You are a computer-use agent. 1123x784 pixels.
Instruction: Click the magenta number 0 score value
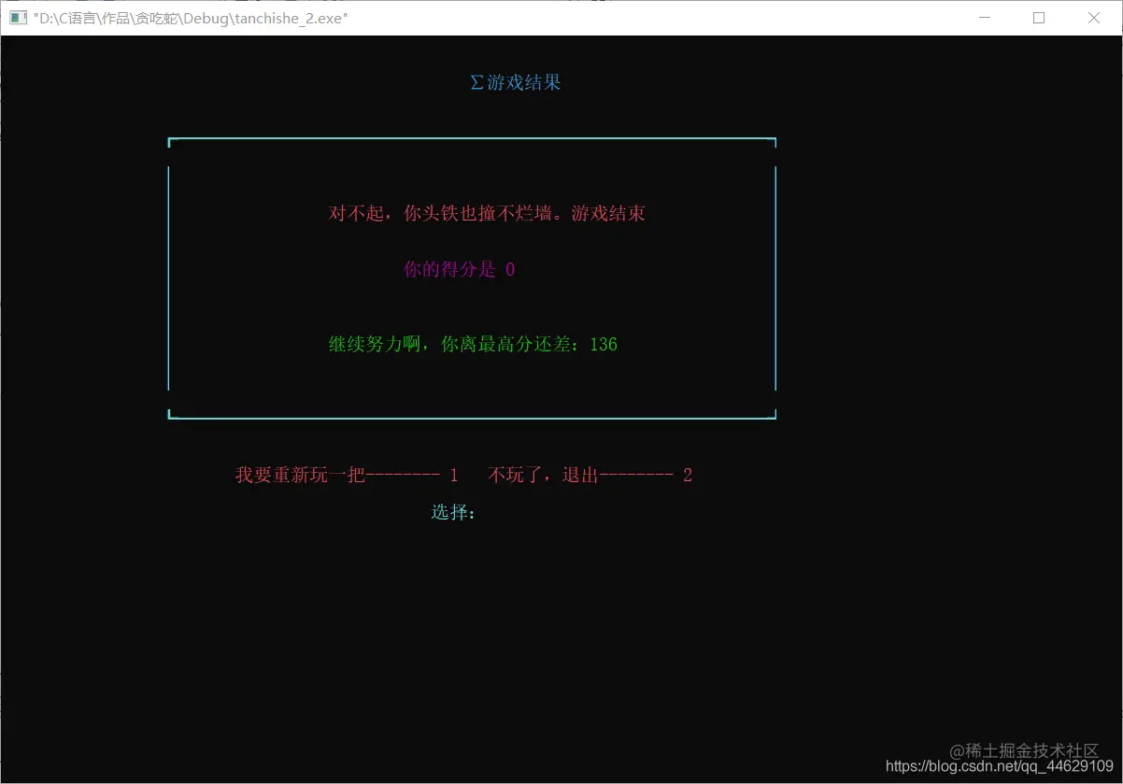coord(509,269)
